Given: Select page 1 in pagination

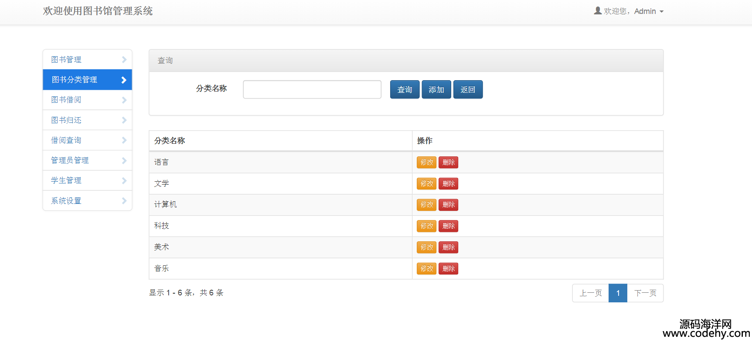Looking at the screenshot, I should tap(618, 293).
